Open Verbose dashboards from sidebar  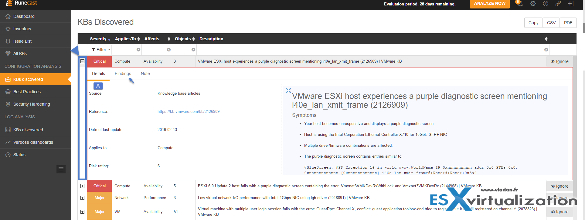(x=36, y=142)
